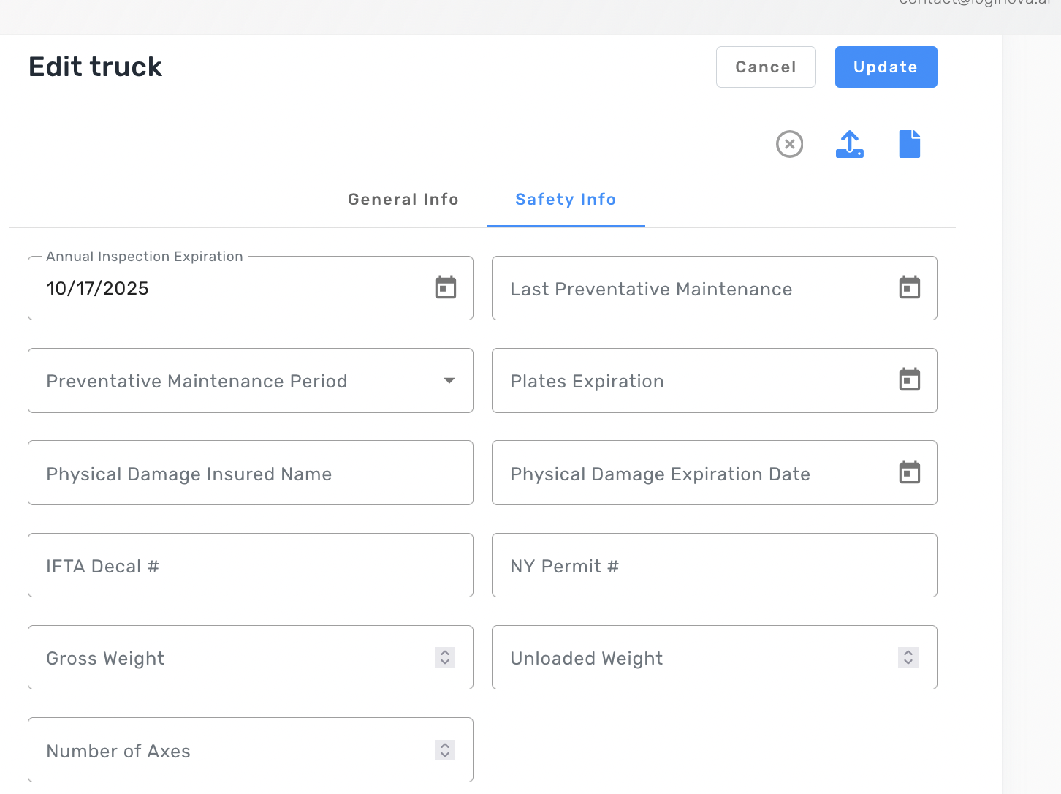
Task: Click the 10/17/2025 inspection date text
Action: [x=98, y=289]
